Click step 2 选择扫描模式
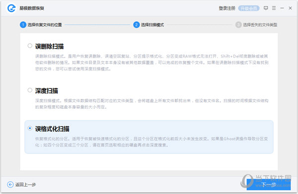The width and height of the screenshot is (298, 194). (x=149, y=25)
